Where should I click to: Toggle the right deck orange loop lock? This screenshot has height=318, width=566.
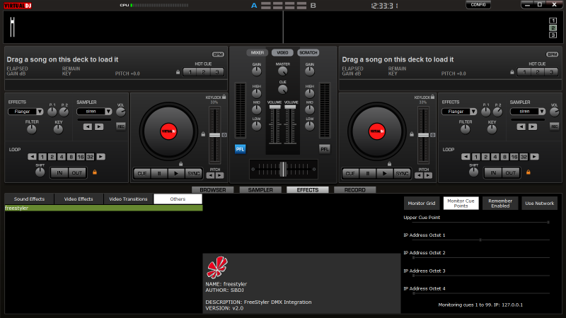[x=529, y=172]
